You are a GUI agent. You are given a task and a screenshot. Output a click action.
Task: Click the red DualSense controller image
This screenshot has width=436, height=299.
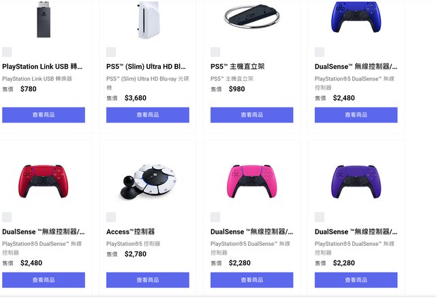pyautogui.click(x=44, y=181)
